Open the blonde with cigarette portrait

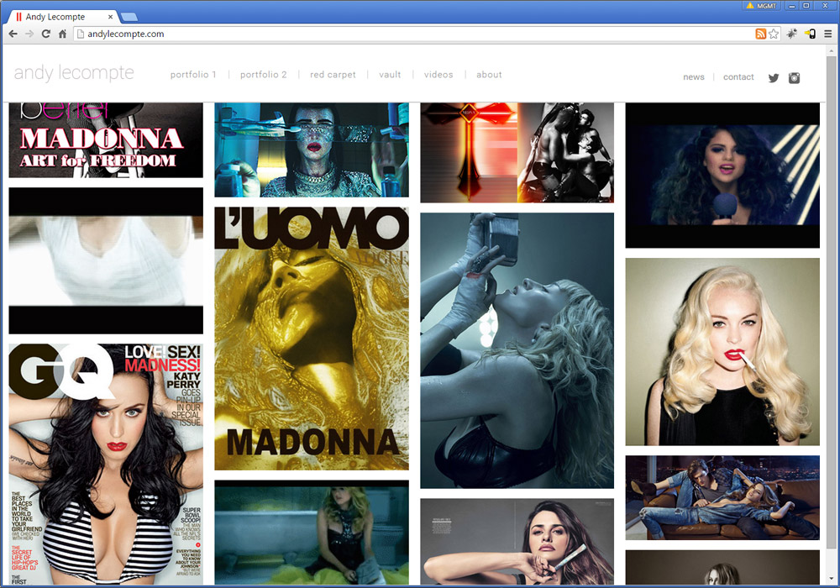(x=722, y=352)
